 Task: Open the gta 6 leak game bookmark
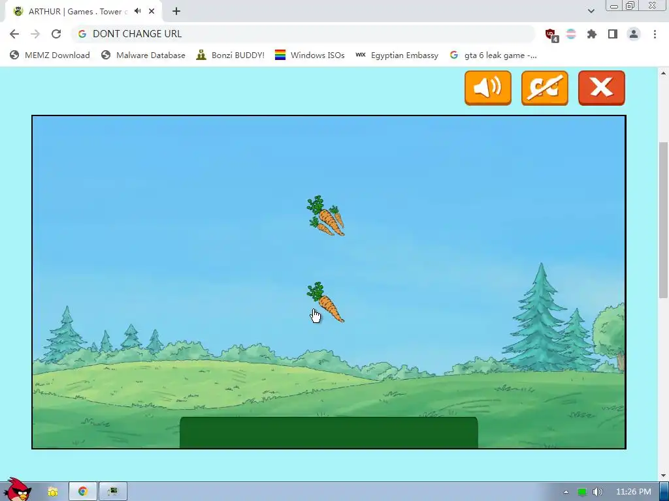pyautogui.click(x=493, y=55)
